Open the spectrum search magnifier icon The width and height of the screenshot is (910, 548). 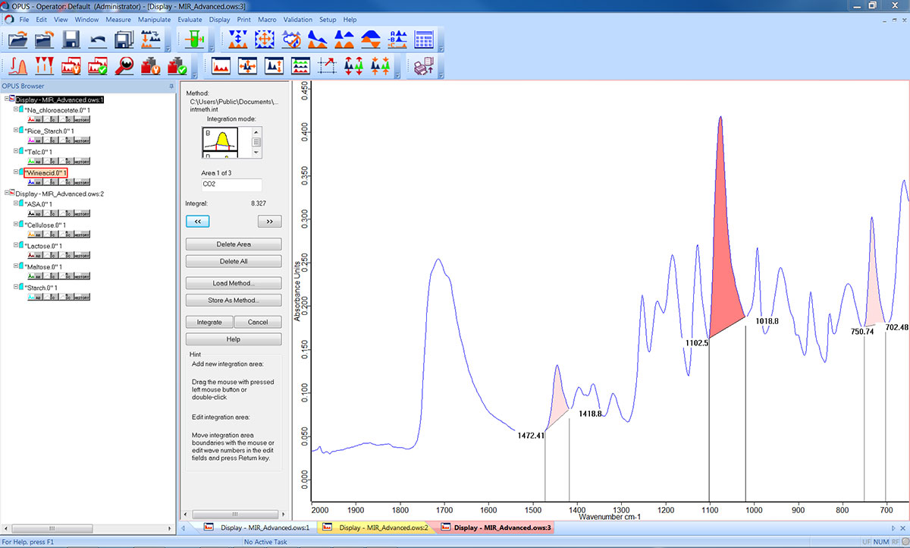click(125, 66)
